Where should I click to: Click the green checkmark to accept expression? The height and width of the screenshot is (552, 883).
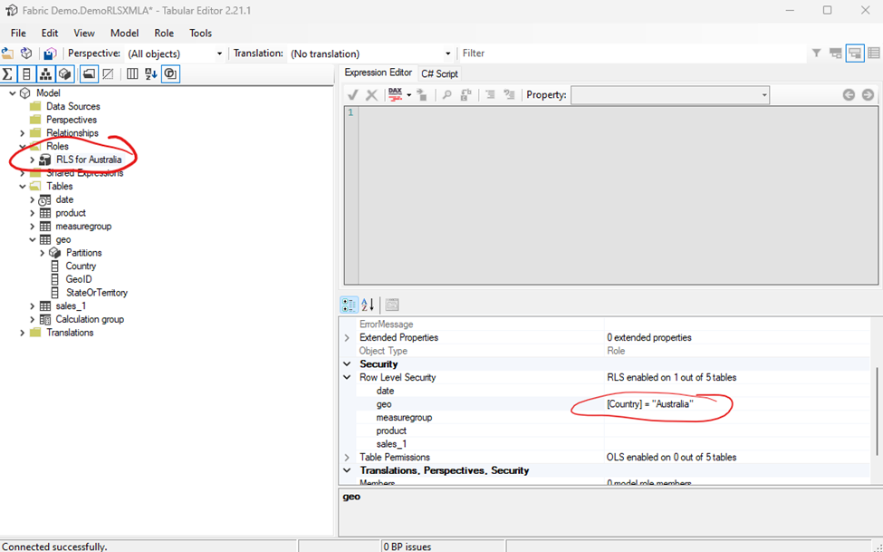(352, 93)
